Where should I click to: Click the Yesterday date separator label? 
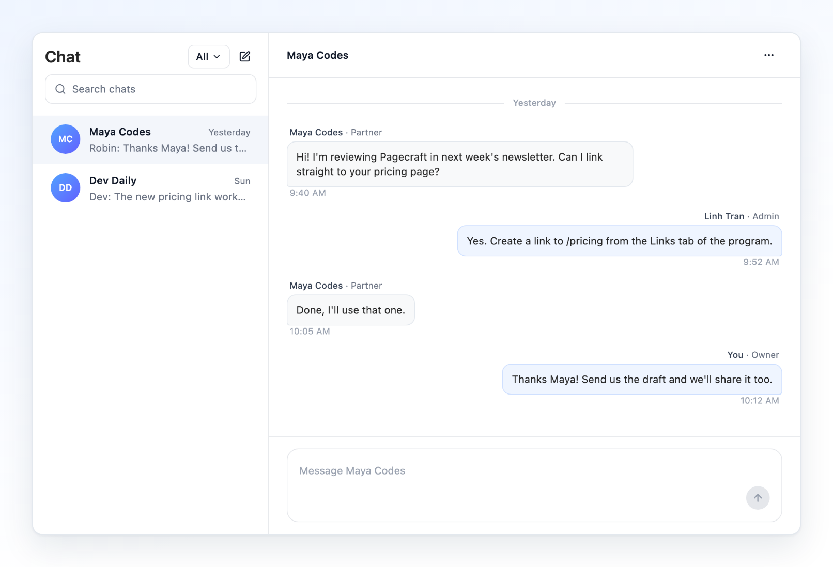[534, 103]
